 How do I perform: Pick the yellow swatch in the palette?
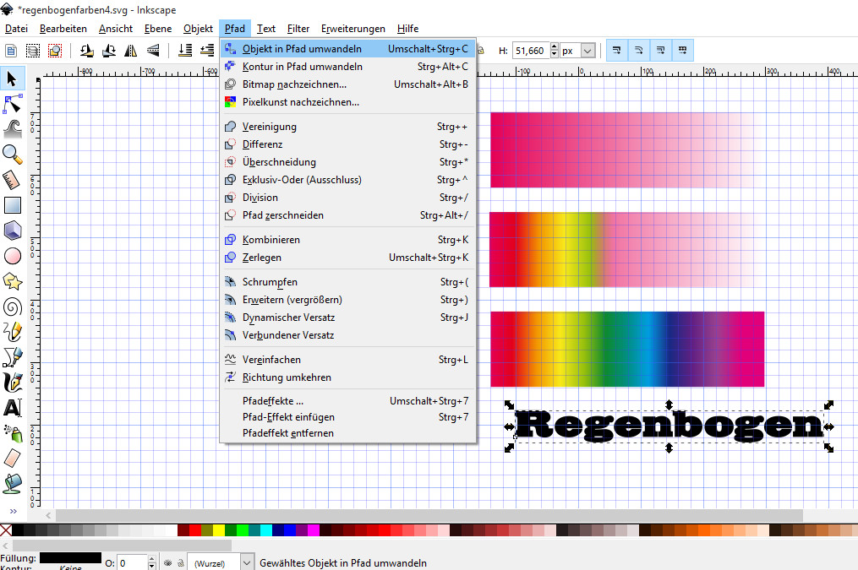pos(219,530)
